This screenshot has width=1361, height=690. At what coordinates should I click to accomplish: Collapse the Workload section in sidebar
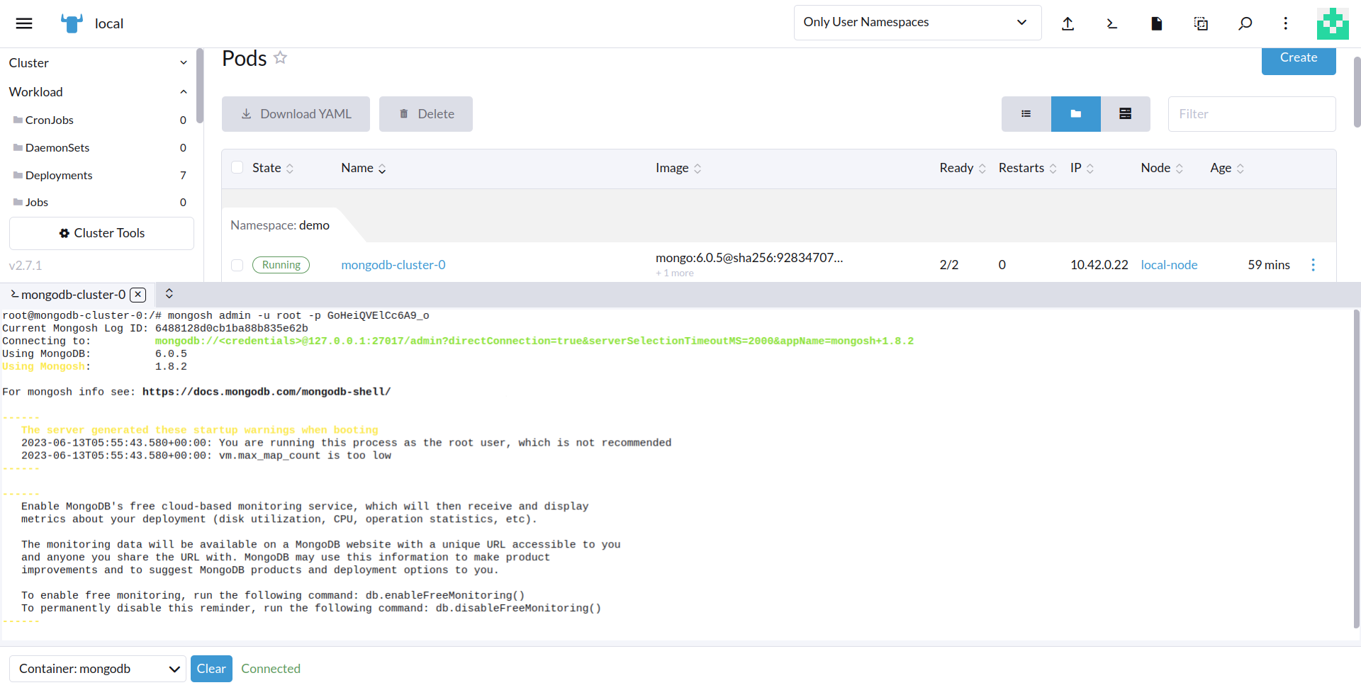pyautogui.click(x=183, y=91)
